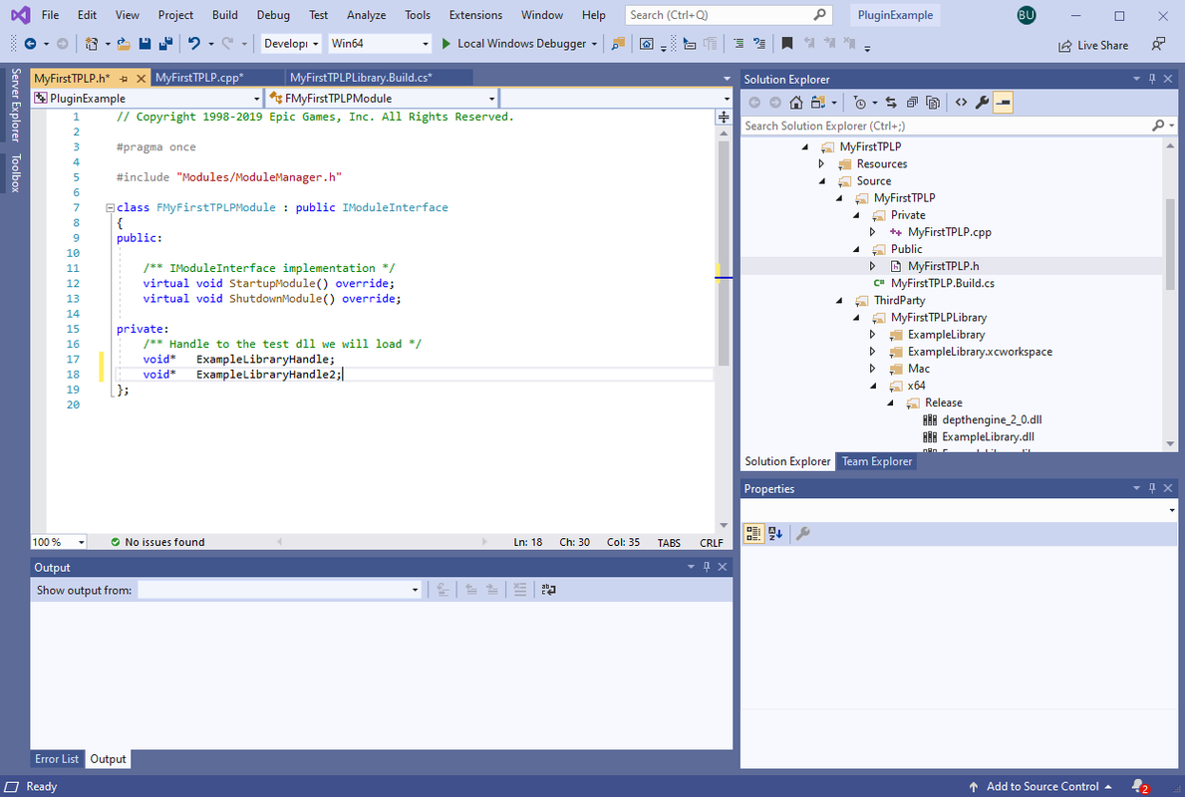This screenshot has height=797, width=1185.
Task: Pin the Solution Explorer panel
Action: [1152, 79]
